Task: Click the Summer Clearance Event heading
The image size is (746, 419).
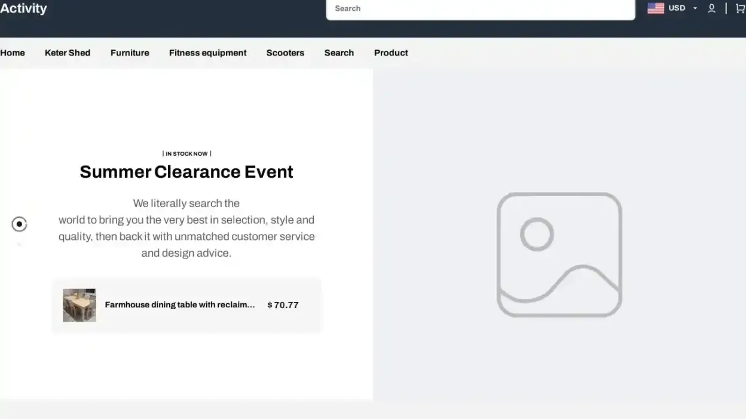Action: click(186, 171)
